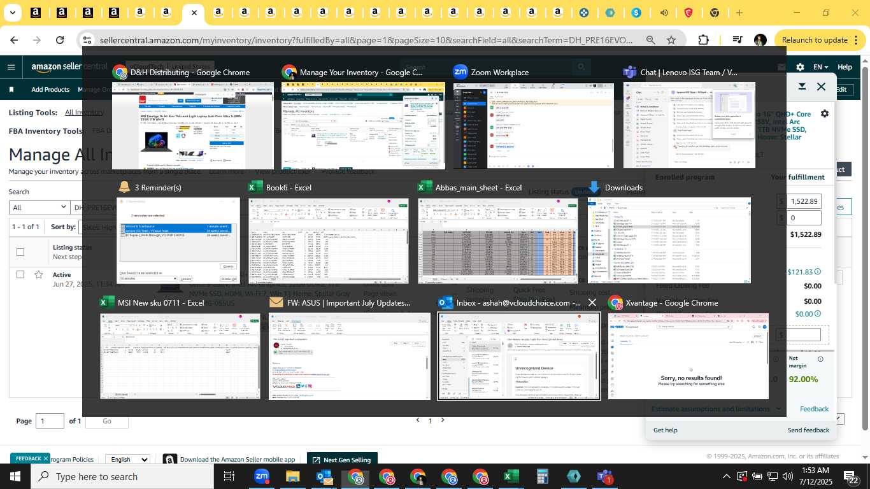This screenshot has width=870, height=489.
Task: Click Relaunch to update button
Action: (818, 40)
